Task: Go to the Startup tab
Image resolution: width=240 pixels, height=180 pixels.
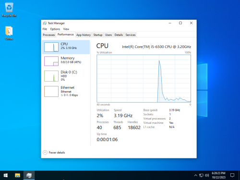Action: 98,35
